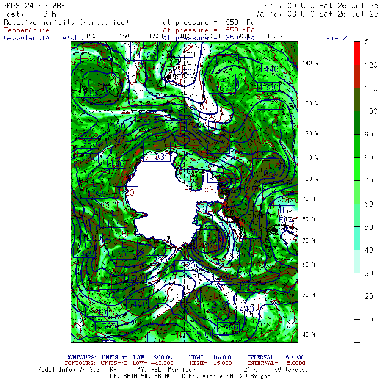Viewport: 381px width, 381px height.
Task: Click the green swatch between 80 and 90
Action: click(357, 146)
